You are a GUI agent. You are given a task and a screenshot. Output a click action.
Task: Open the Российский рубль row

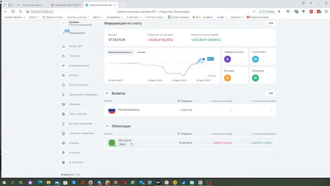tap(190, 110)
